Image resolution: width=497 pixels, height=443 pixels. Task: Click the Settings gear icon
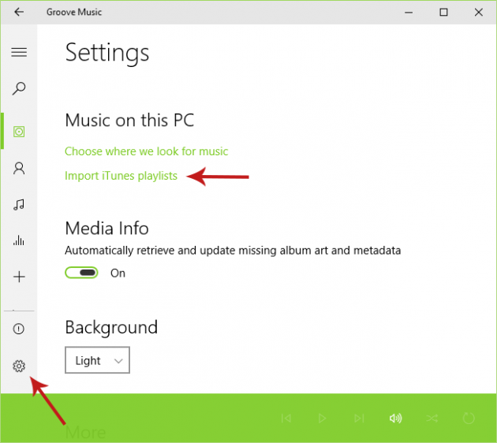coord(19,366)
